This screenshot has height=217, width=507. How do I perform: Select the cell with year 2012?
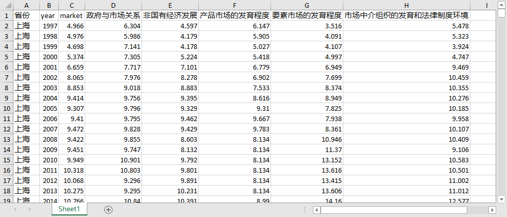click(x=49, y=181)
